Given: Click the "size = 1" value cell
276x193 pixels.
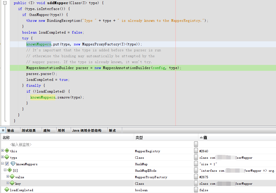Looking at the screenshot, I should [x=208, y=164].
